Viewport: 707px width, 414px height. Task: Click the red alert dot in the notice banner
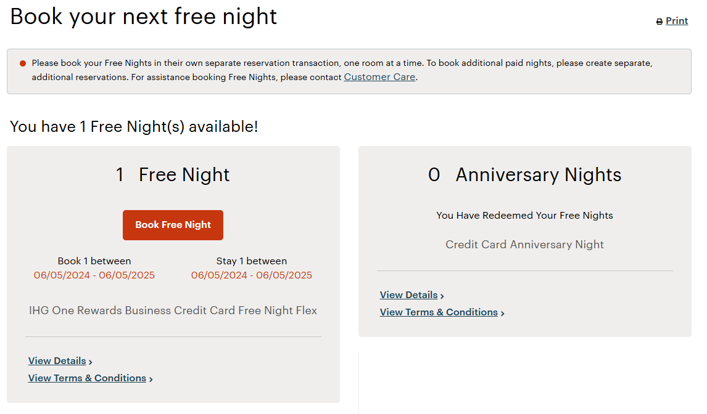coord(23,62)
